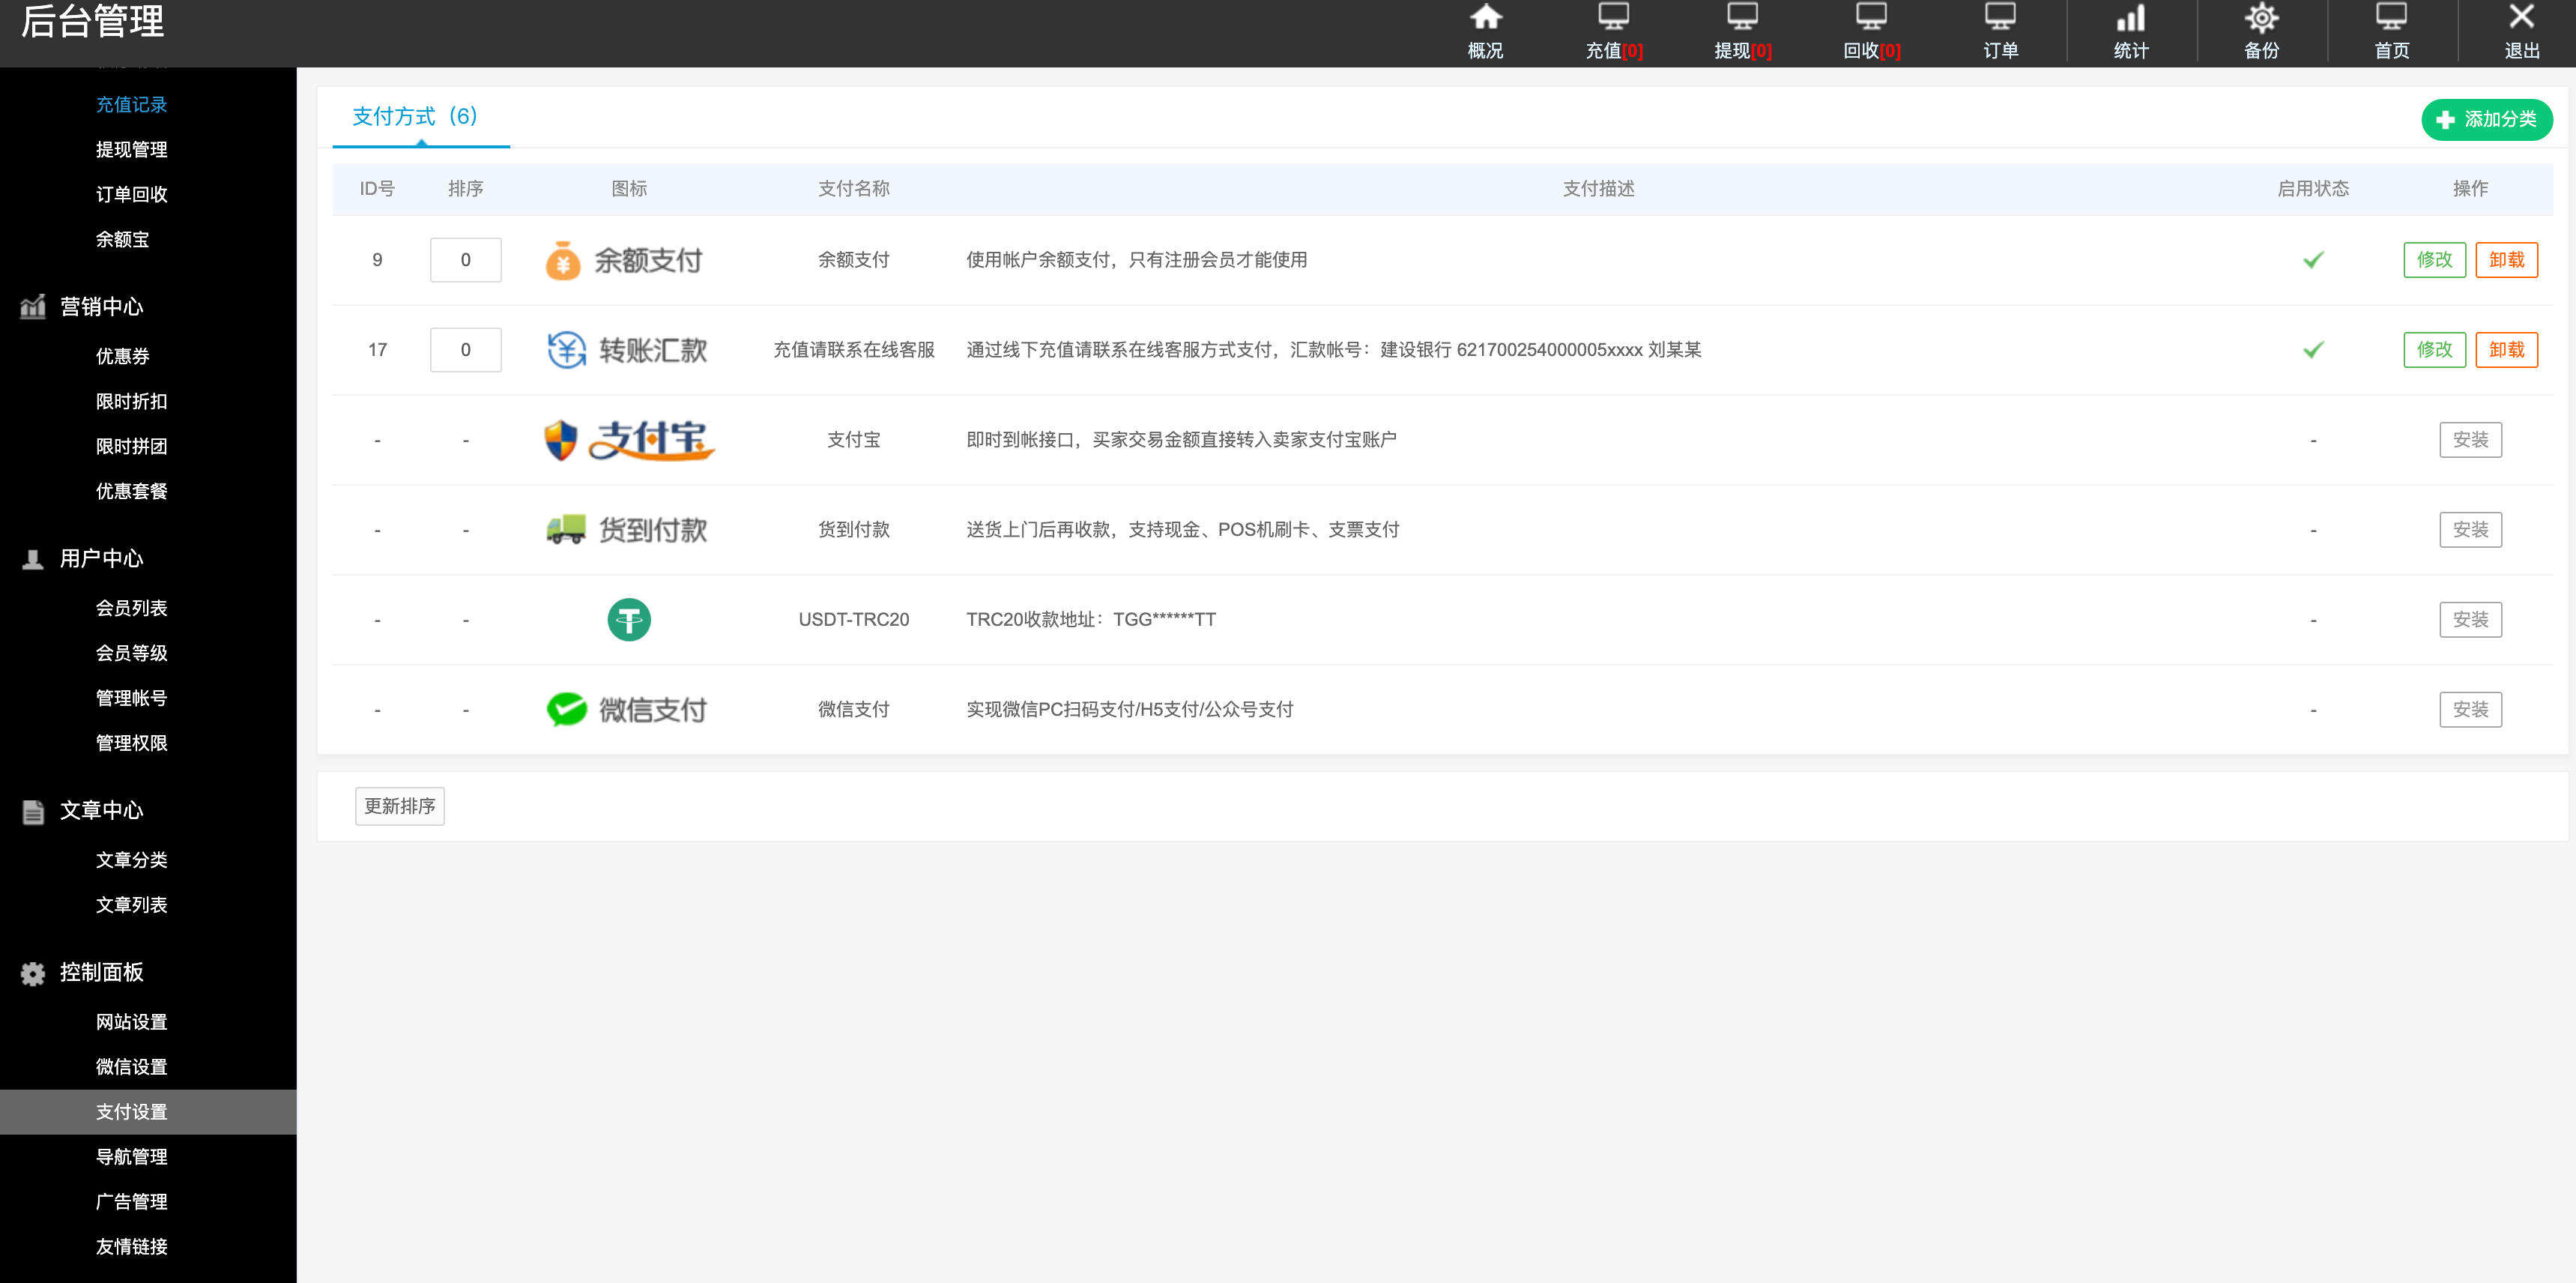Collapse the 文章中心 sidebar section
Screen dimensions: 2576x1283
[x=100, y=810]
